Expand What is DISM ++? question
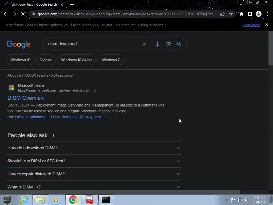Image resolution: width=273 pixels, height=205 pixels. (x=94, y=187)
